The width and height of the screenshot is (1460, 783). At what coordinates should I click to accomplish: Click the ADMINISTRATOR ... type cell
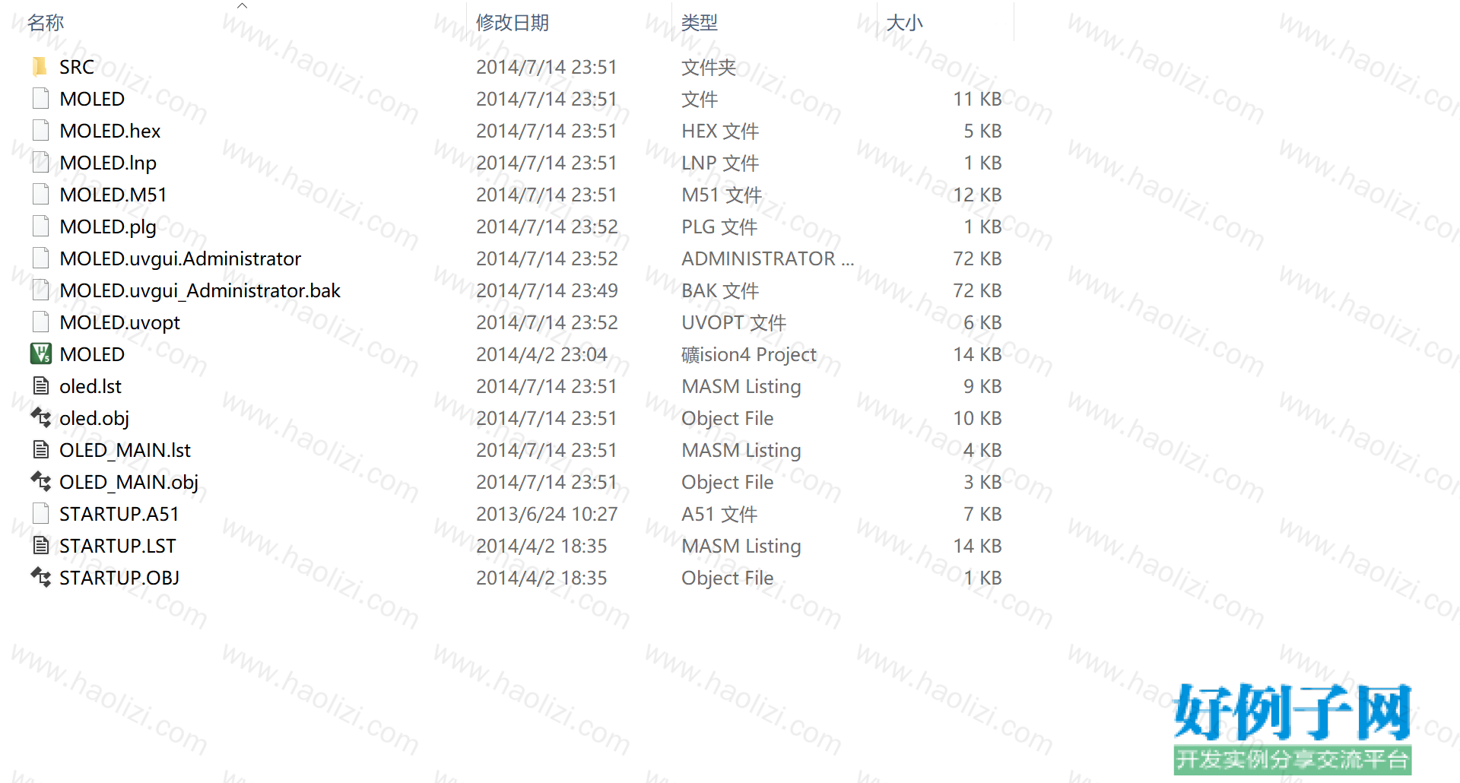point(768,258)
